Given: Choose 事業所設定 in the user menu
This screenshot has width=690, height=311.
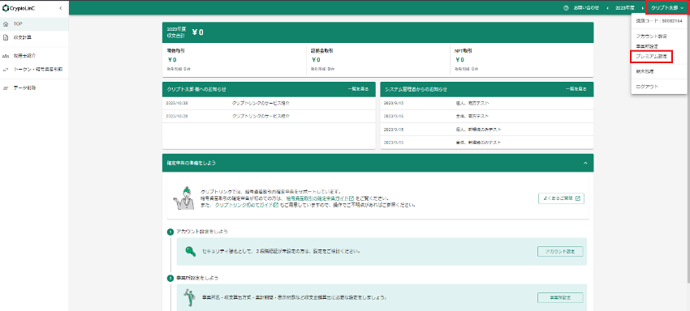Looking at the screenshot, I should [647, 45].
